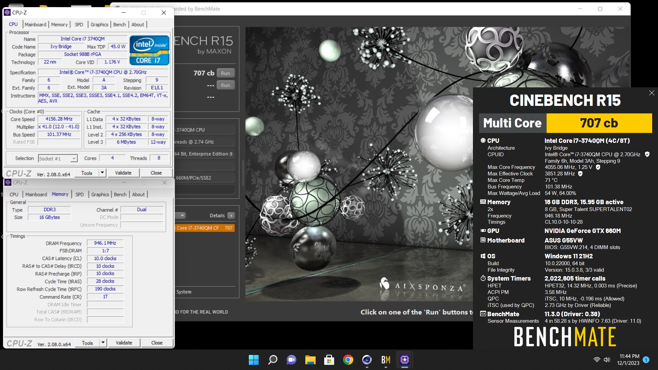Click the CPU-Z title bar icon of lower window
This screenshot has height=370, width=658.
pyautogui.click(x=8, y=183)
